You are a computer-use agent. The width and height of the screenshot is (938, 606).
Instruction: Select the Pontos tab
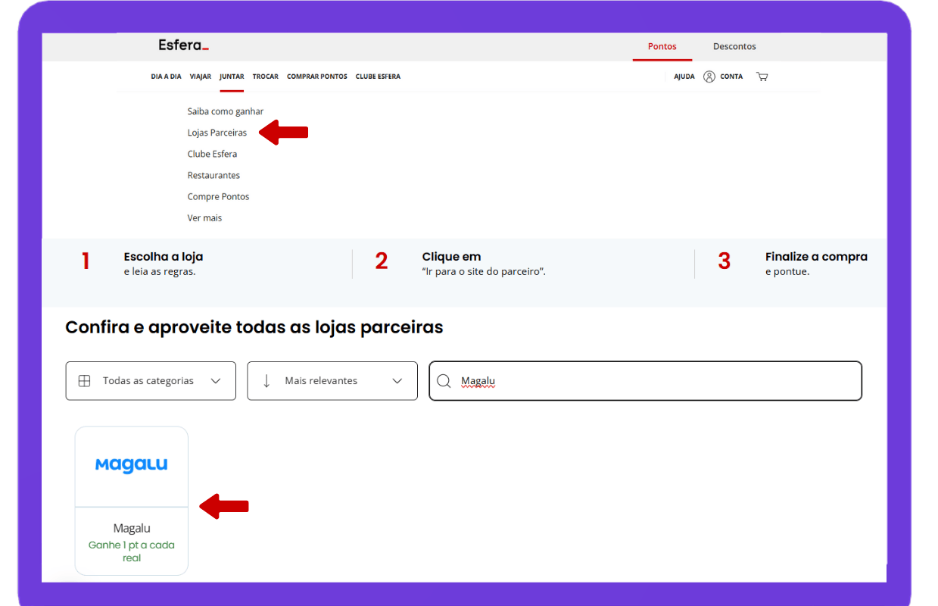click(662, 46)
